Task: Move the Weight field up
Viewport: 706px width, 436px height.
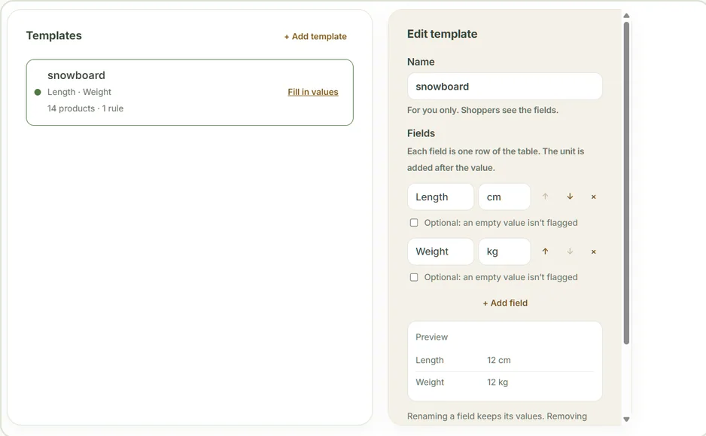Action: click(545, 252)
